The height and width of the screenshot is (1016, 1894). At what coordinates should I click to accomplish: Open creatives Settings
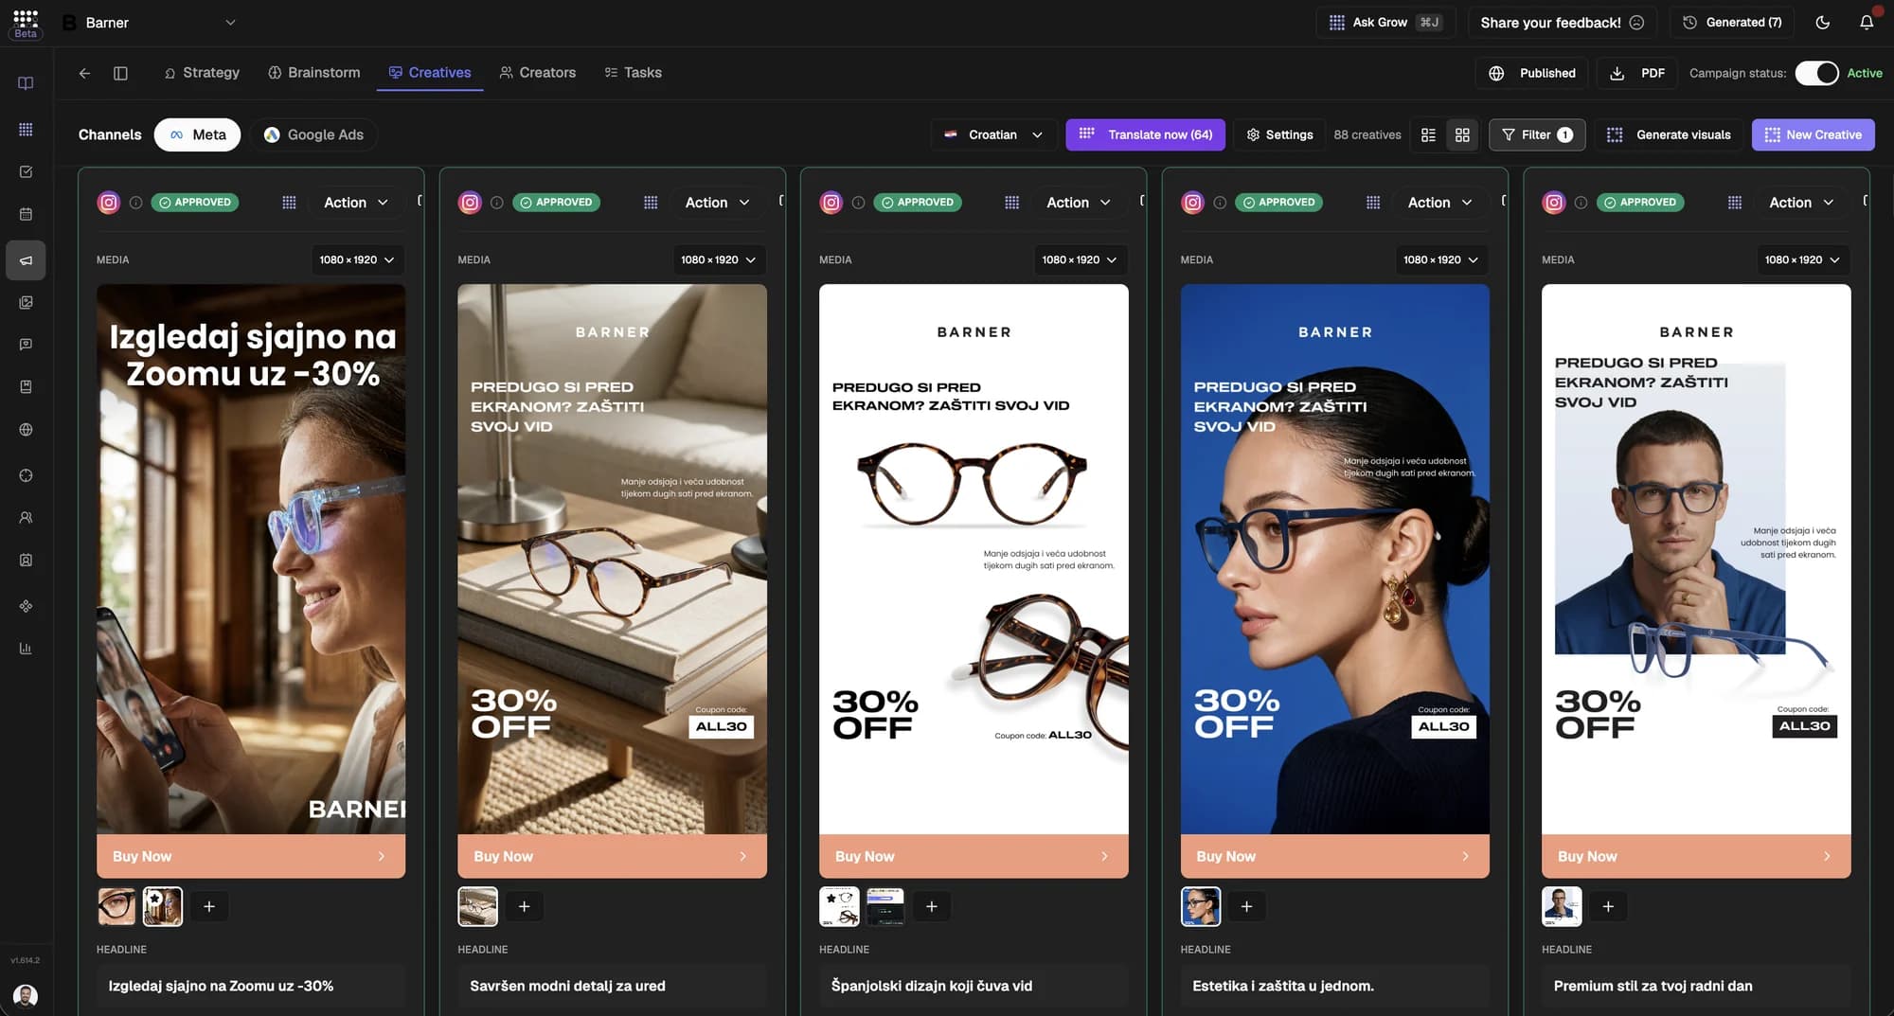click(x=1279, y=134)
